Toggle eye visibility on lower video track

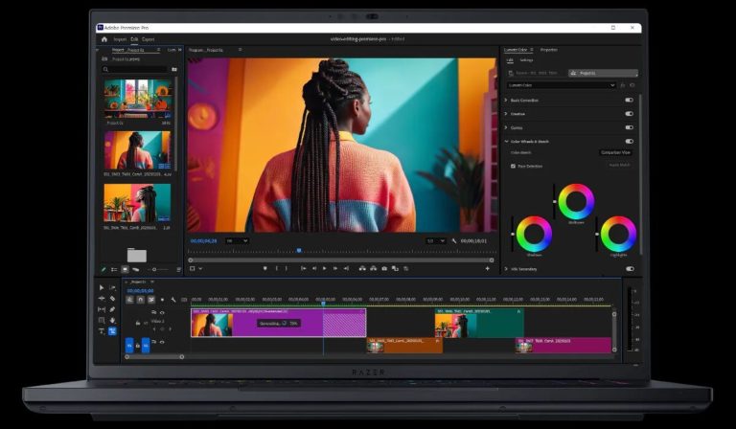point(162,342)
